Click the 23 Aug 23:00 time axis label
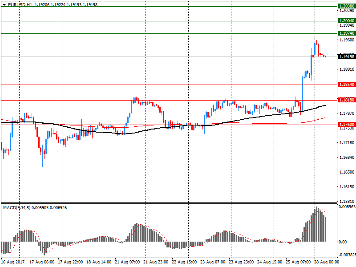The image size is (356, 267). pyautogui.click(x=241, y=262)
